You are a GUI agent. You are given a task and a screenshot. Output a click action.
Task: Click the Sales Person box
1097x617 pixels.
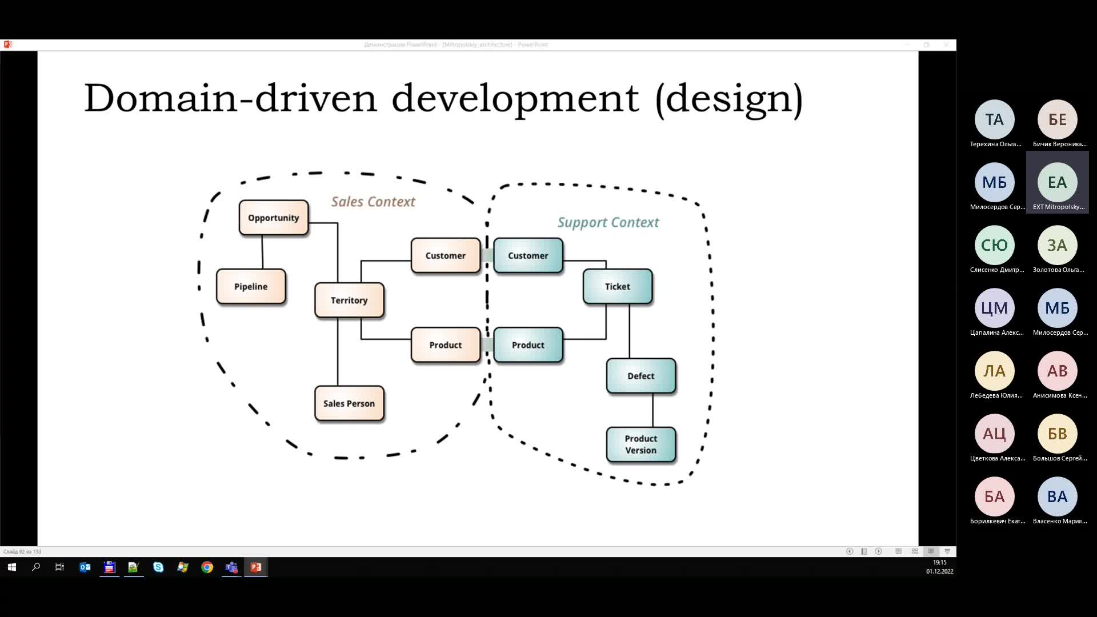click(x=349, y=403)
